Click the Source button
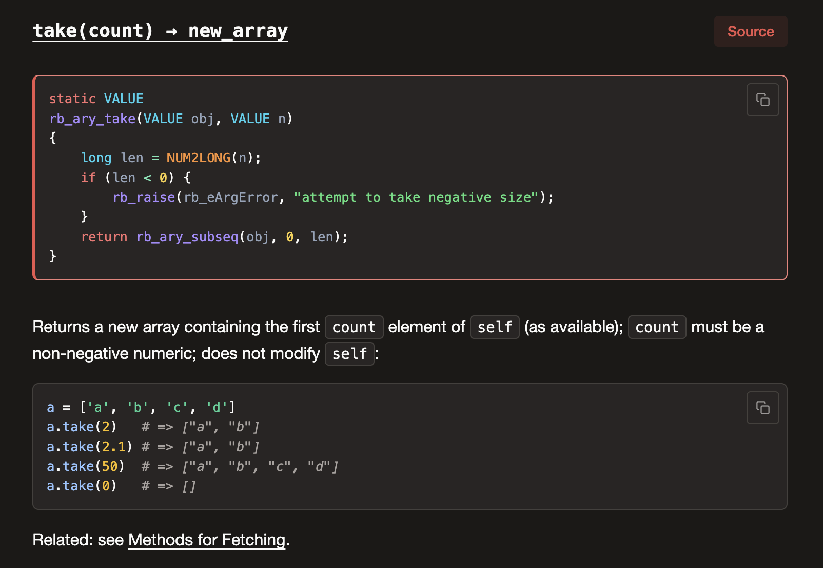 (x=750, y=31)
